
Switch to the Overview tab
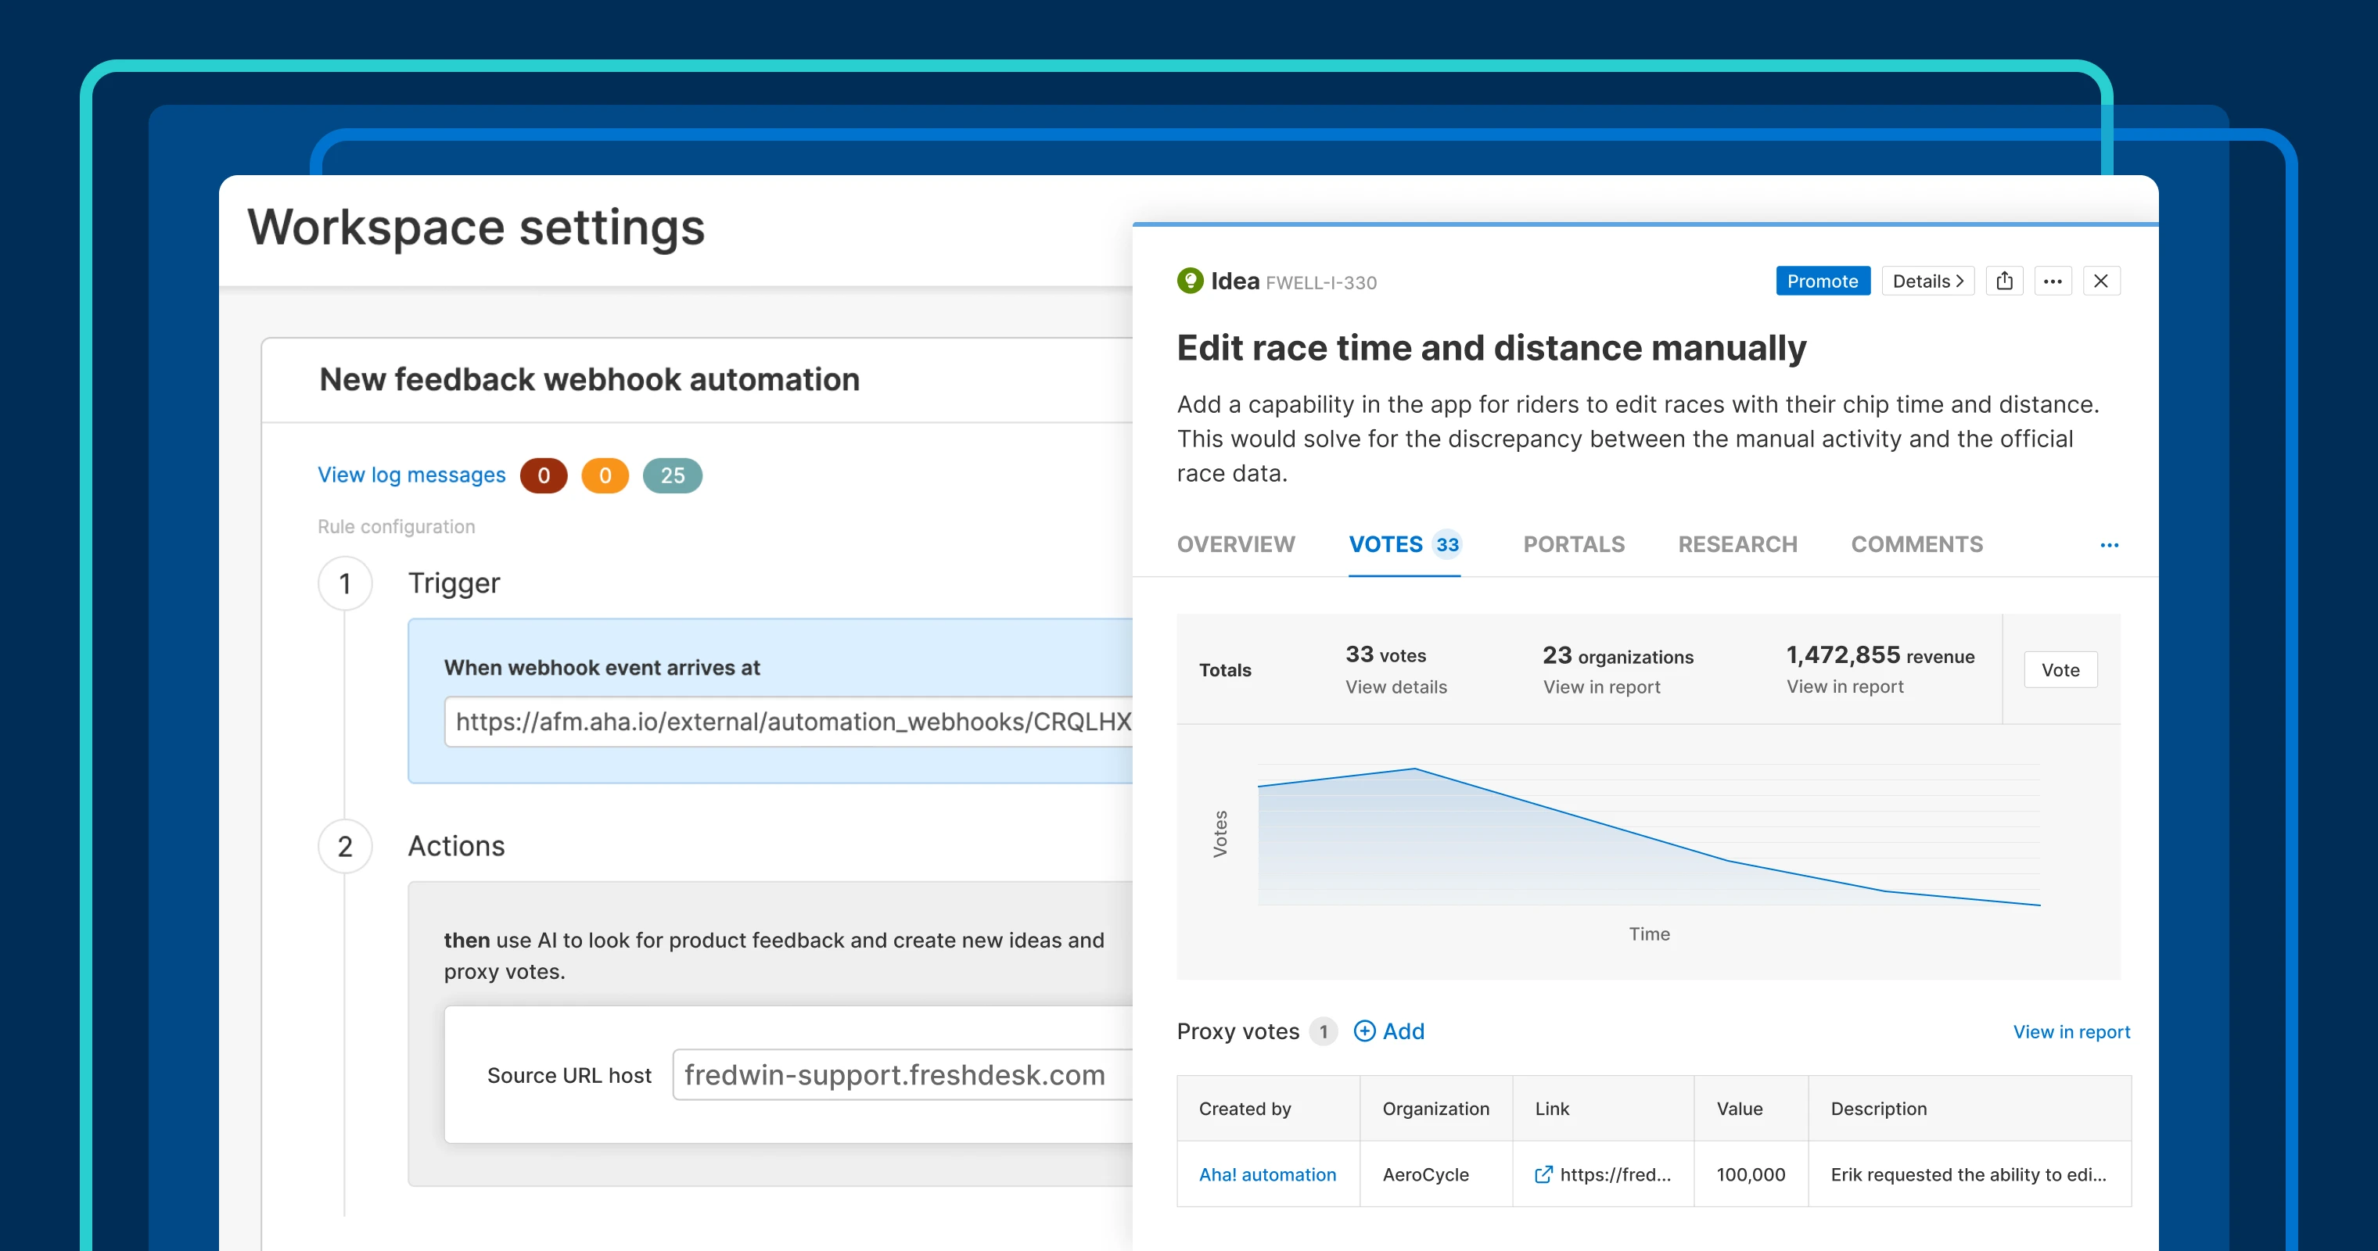[1236, 544]
